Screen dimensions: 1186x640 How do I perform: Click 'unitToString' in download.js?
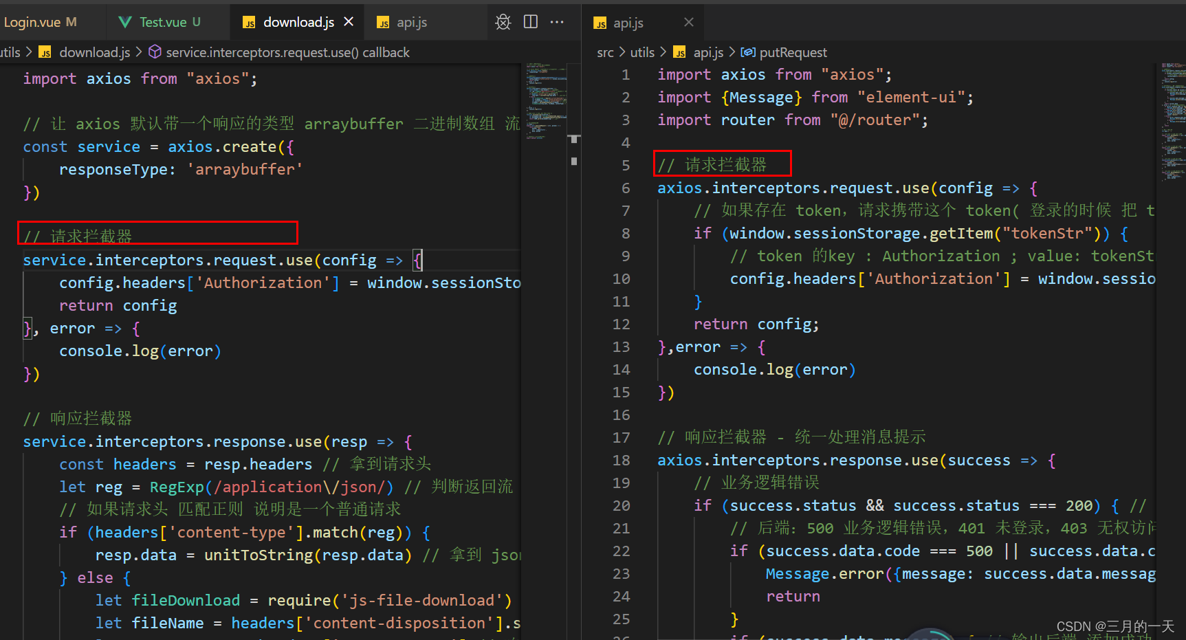259,555
